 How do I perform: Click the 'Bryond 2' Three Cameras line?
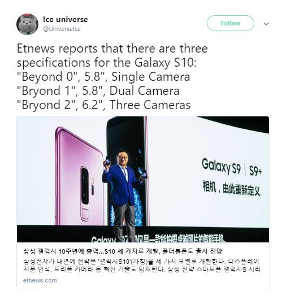click(103, 105)
